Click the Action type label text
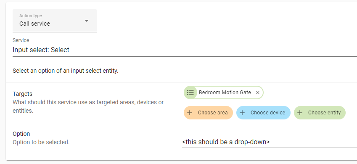357x164 pixels. click(31, 16)
